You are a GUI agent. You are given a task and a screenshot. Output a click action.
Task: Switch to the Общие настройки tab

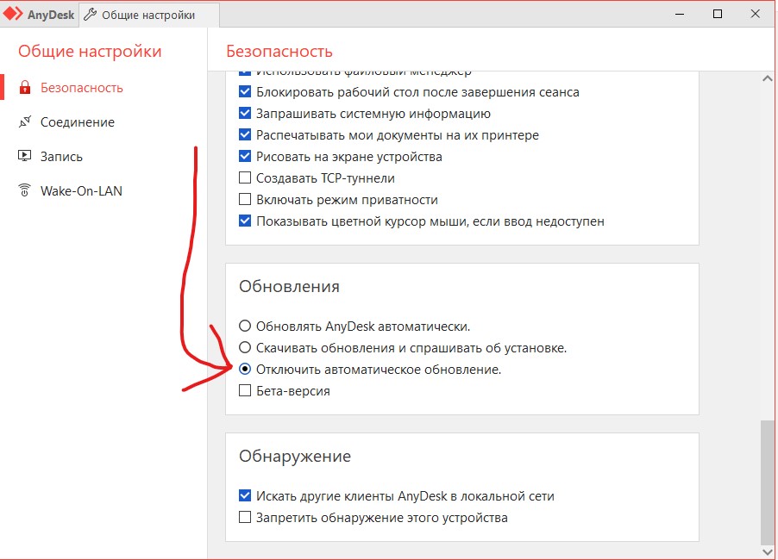[149, 15]
